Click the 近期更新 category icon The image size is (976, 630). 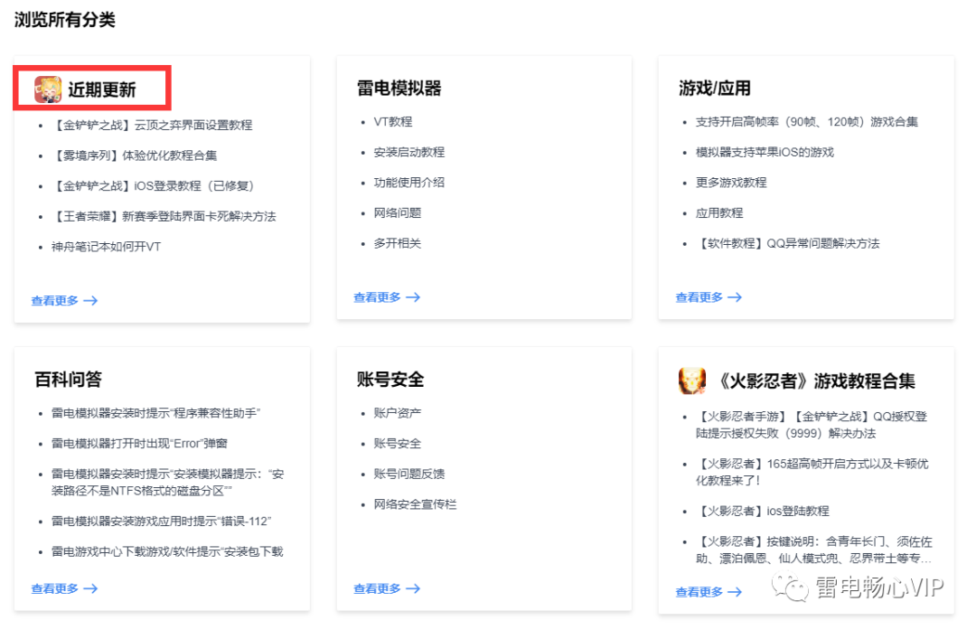[x=47, y=88]
